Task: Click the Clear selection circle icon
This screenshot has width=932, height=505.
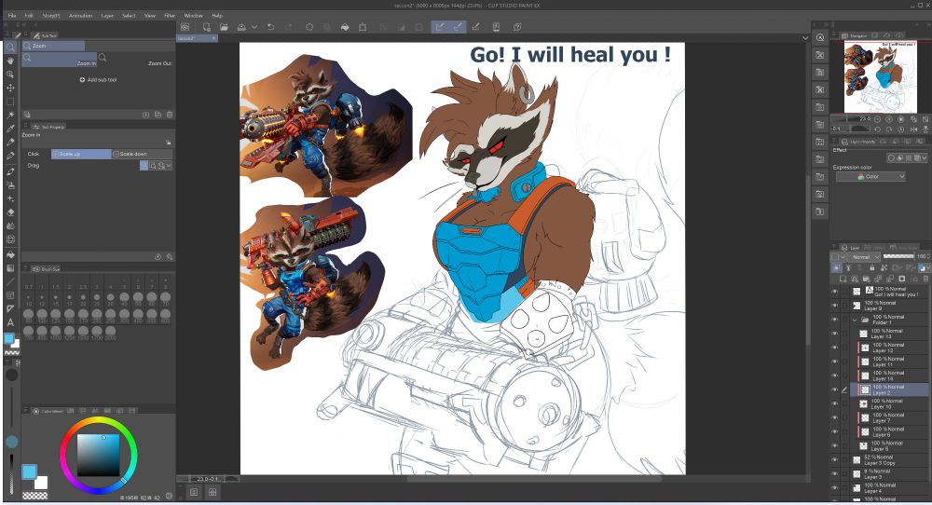Action: [309, 27]
